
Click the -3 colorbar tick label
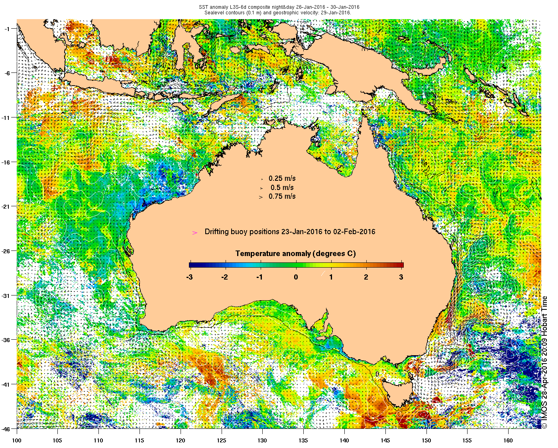[x=189, y=277]
